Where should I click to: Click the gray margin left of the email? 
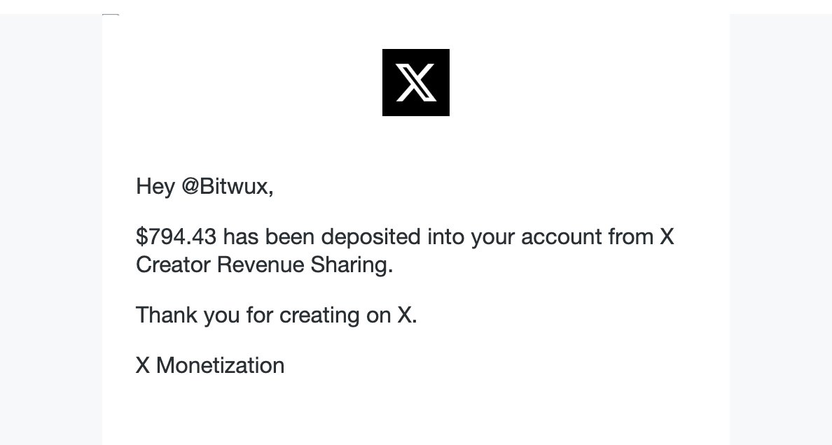50,231
